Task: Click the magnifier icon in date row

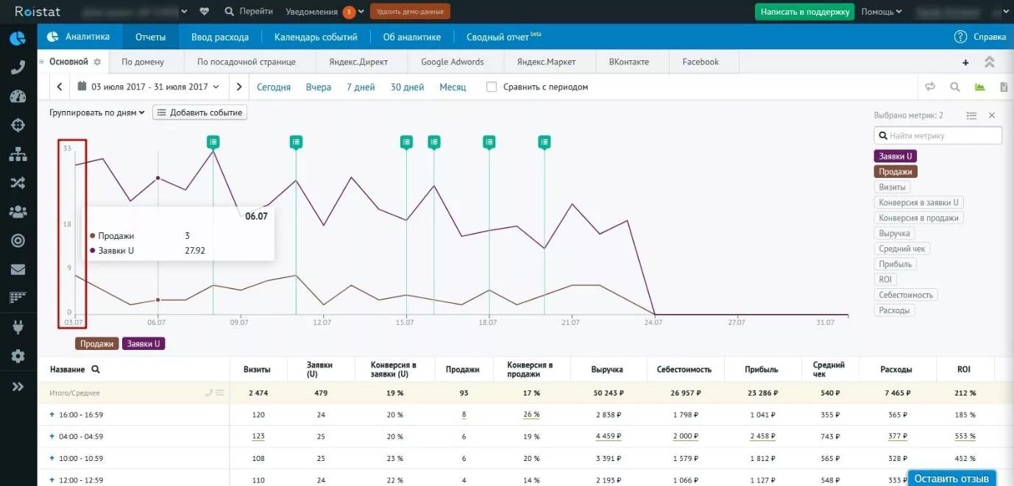Action: (955, 87)
